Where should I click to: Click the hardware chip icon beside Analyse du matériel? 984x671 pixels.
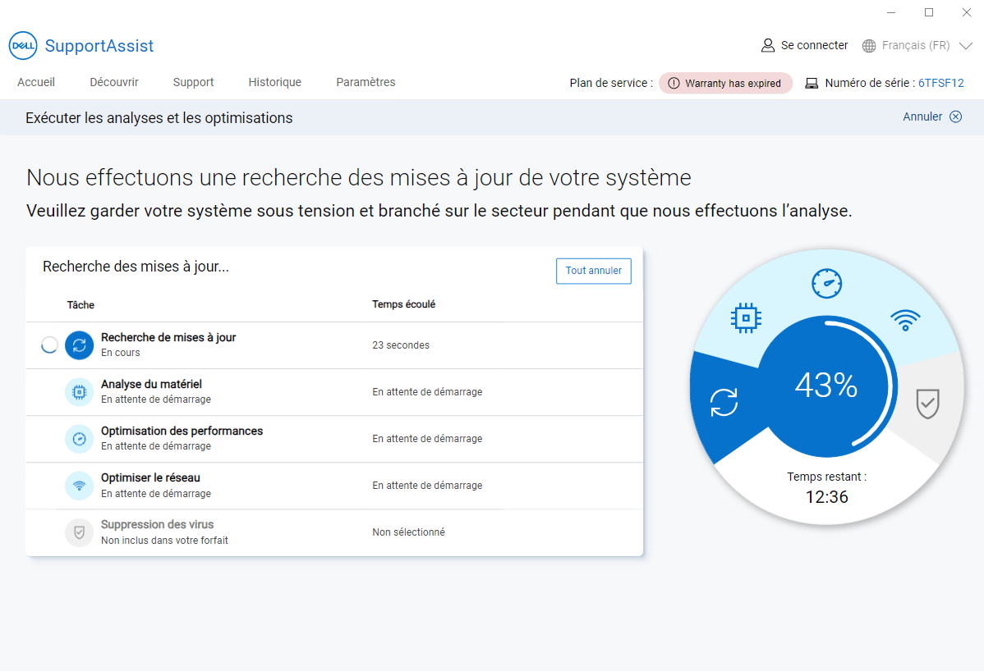pyautogui.click(x=80, y=392)
